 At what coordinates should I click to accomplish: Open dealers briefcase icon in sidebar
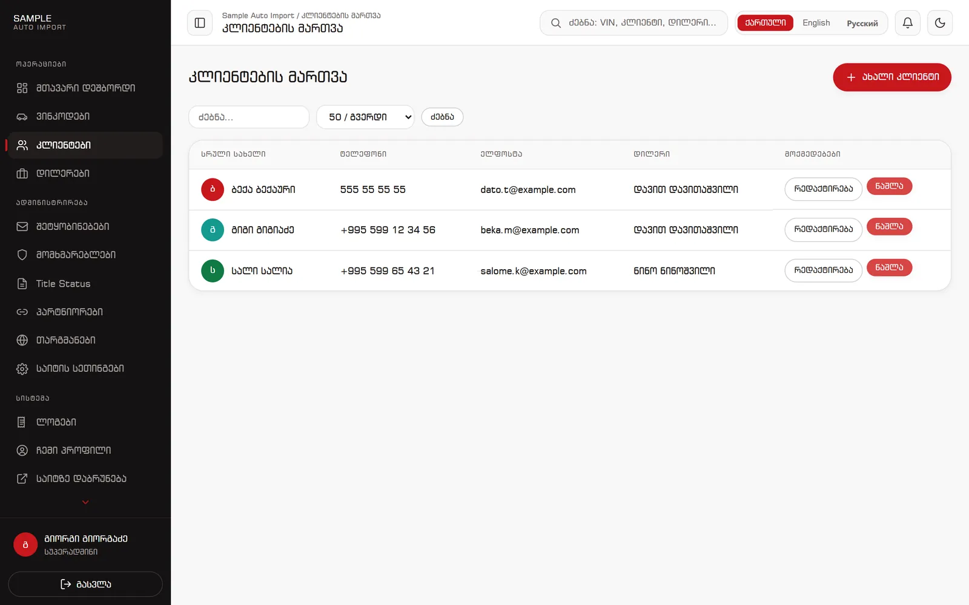tap(22, 174)
